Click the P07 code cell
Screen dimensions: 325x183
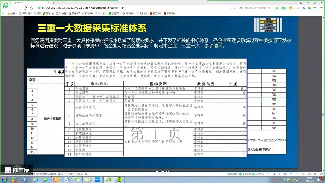(274, 99)
